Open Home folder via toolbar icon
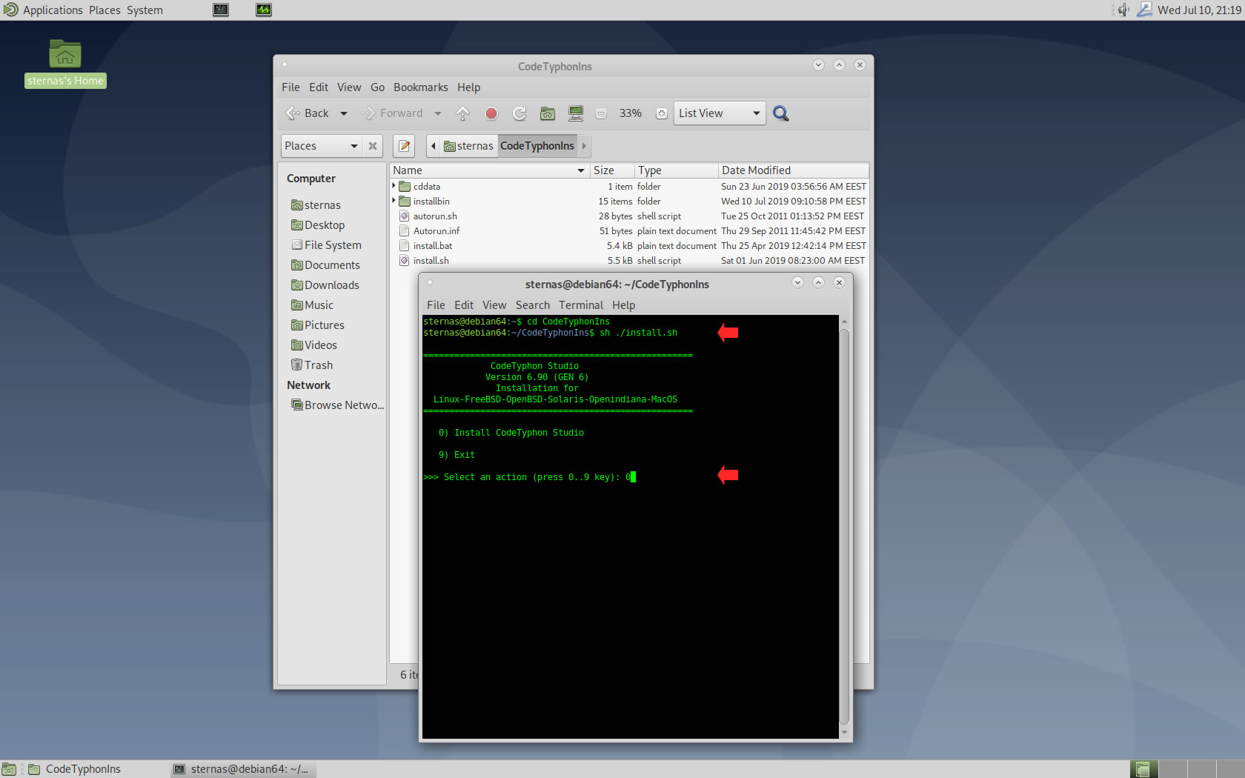Screen dimensions: 1245x778 point(548,113)
